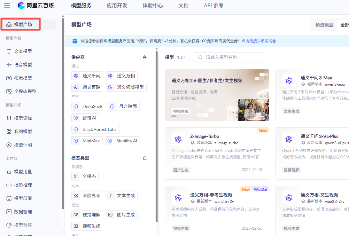
Task: Open the 通义万相-文生视频 model card
Action: (x=312, y=211)
